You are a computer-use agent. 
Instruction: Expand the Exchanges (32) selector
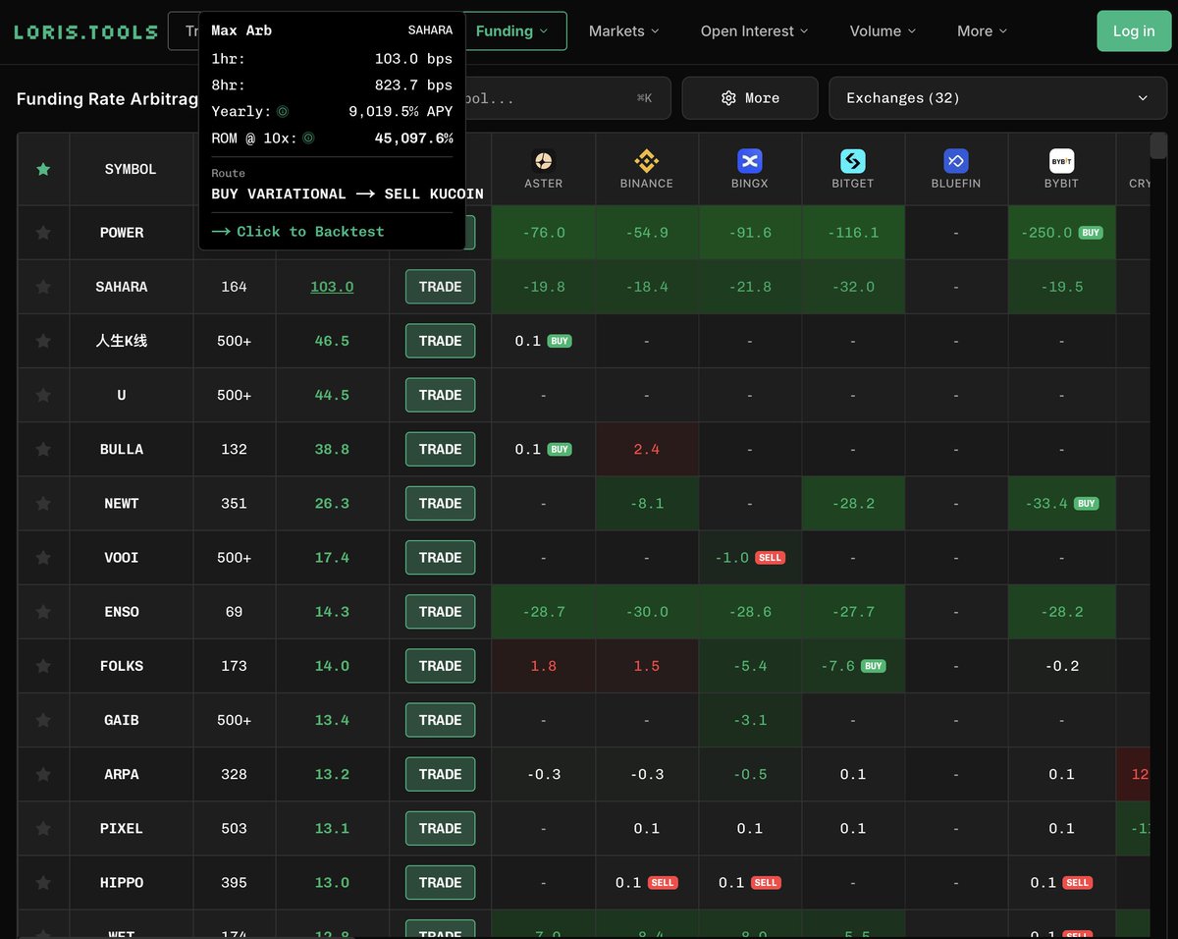pos(998,98)
